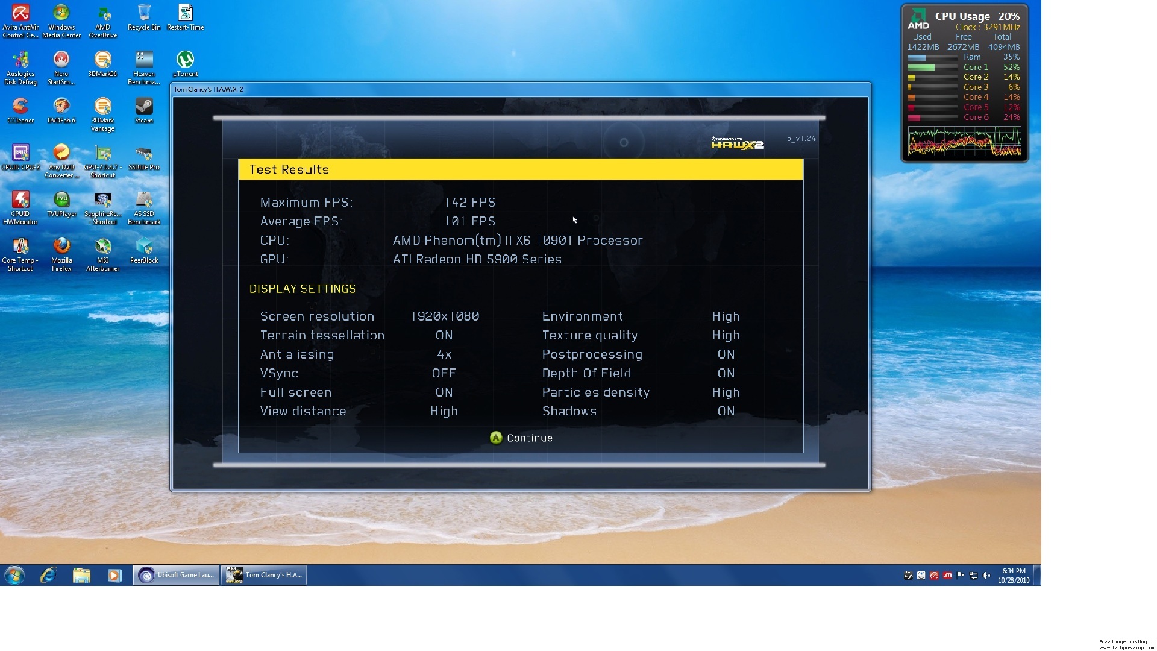This screenshot has width=1157, height=651.
Task: Open Nero StartSmart desktop icon
Action: (61, 68)
